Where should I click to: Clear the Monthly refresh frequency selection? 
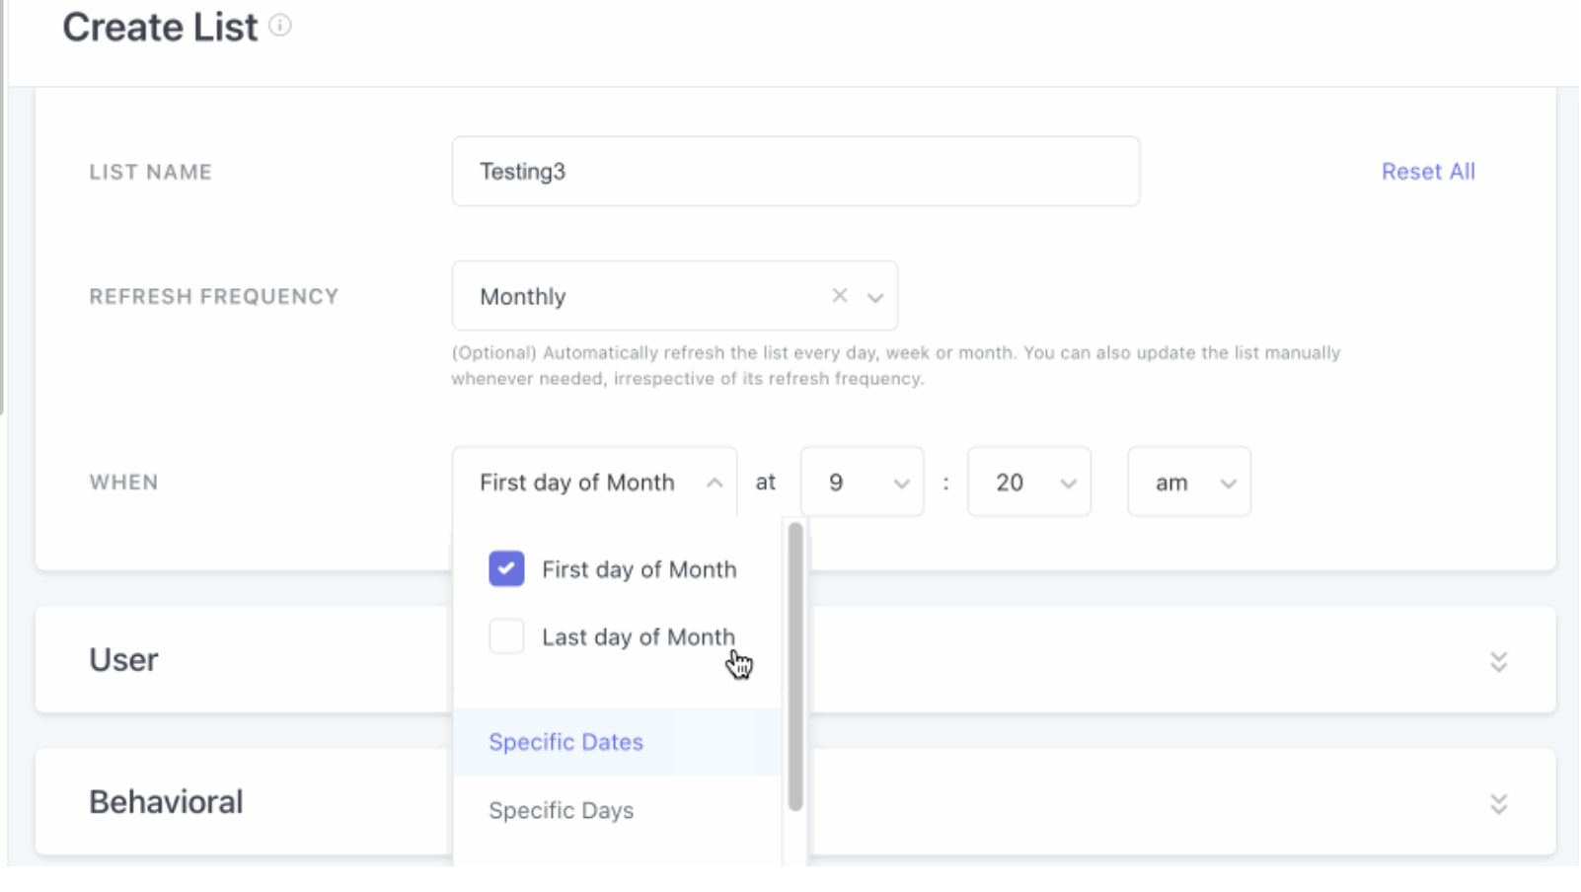(x=840, y=296)
